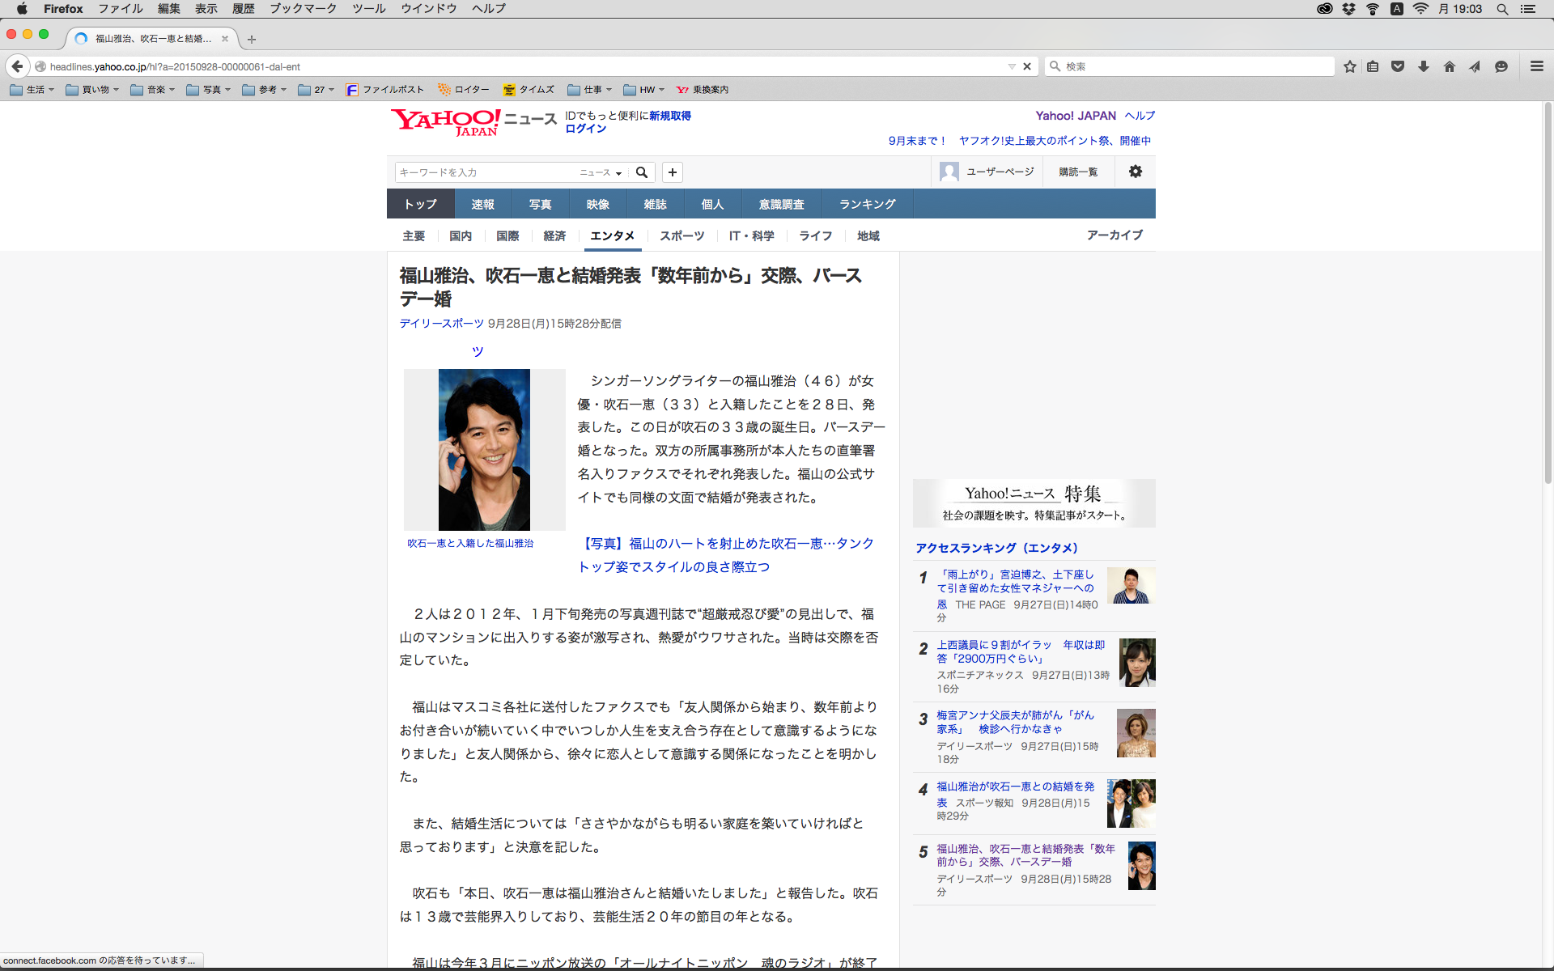The height and width of the screenshot is (971, 1554).
Task: Go to Firefox home page icon
Action: tap(1449, 66)
